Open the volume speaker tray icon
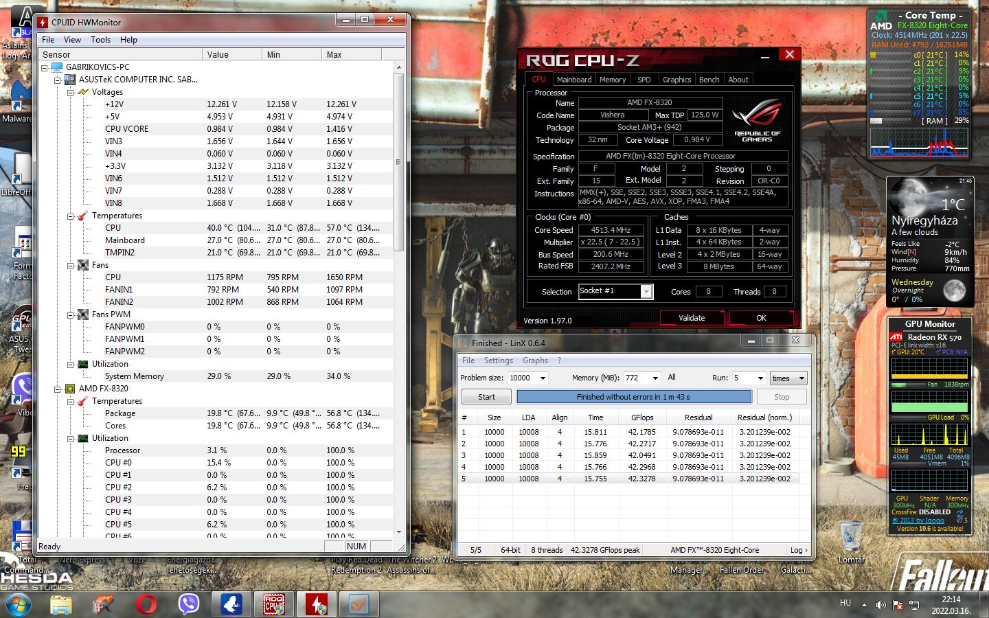The image size is (989, 618). click(x=881, y=605)
